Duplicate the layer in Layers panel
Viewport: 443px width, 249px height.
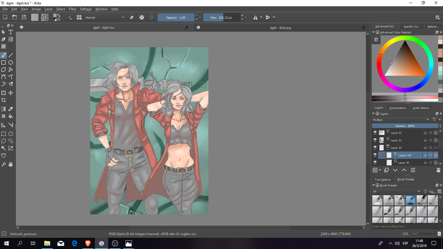click(x=386, y=170)
